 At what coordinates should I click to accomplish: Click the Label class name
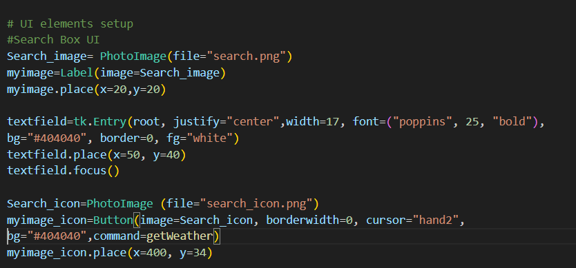tap(77, 73)
